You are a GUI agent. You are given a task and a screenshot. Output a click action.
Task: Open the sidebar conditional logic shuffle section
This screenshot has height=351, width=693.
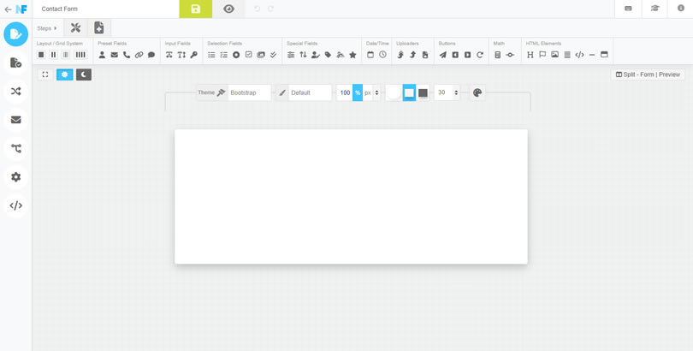click(16, 91)
